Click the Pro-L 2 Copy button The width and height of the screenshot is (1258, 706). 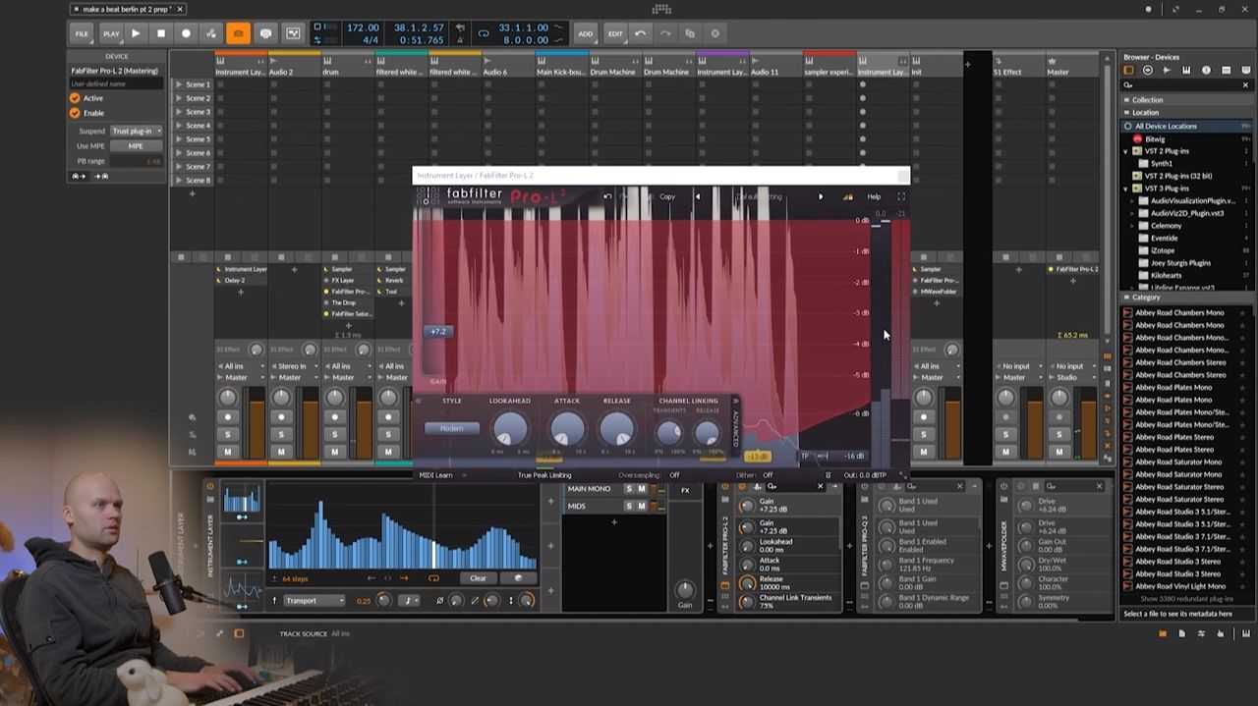pos(667,196)
